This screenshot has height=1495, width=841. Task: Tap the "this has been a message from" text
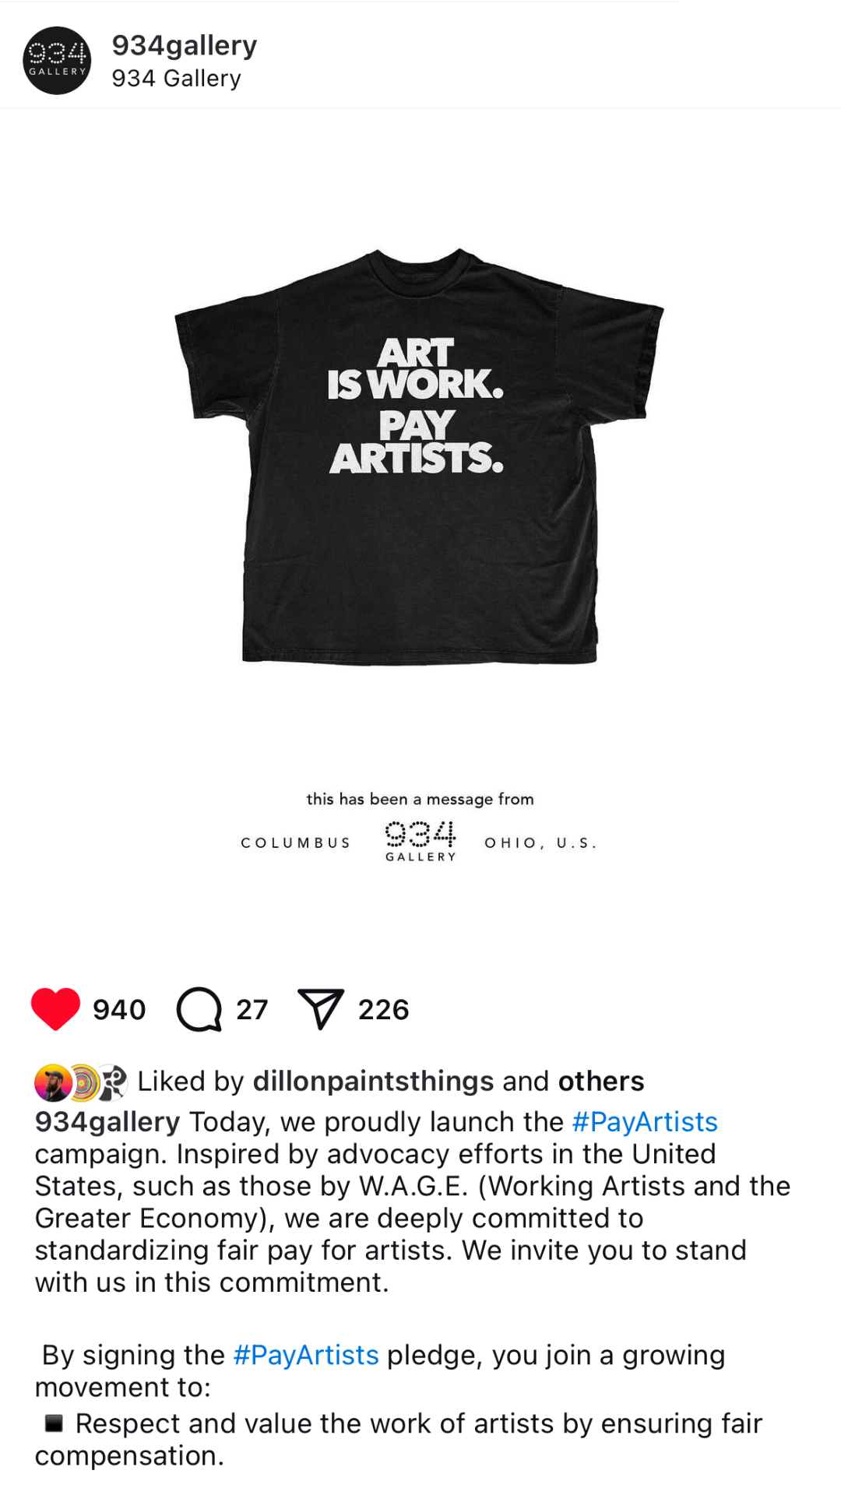[x=420, y=799]
